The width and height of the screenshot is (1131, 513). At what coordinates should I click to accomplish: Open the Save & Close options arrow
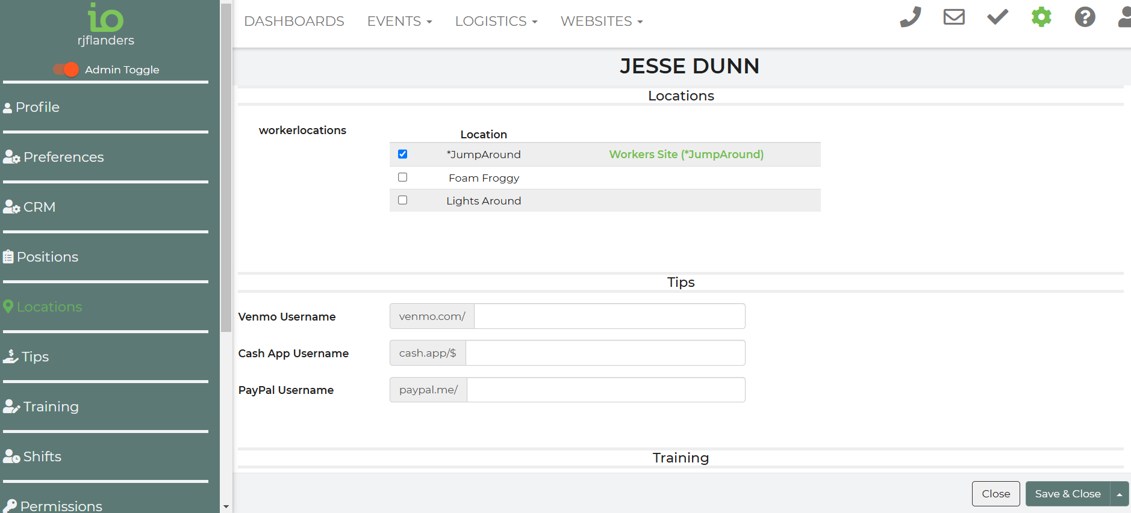click(1120, 494)
